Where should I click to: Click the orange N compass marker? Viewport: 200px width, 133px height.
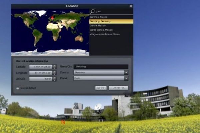click(x=63, y=122)
